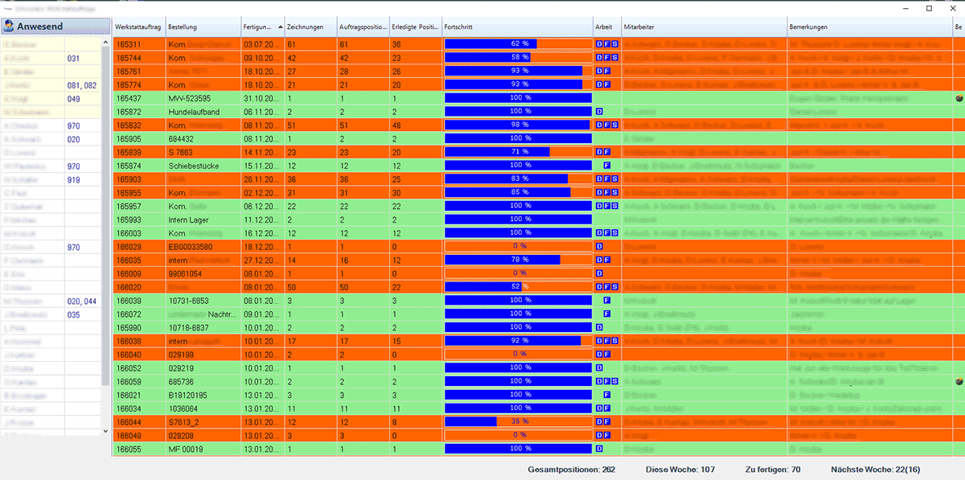Click the remark icon in row 166059
This screenshot has height=480, width=965.
coord(959,382)
